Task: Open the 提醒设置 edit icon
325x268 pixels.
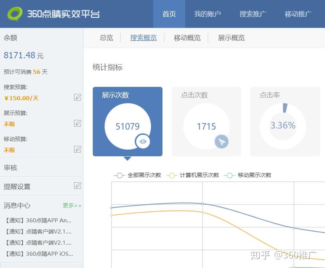Action: tap(78, 185)
